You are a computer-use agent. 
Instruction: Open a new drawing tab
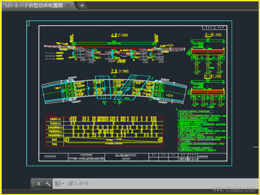click(x=82, y=5)
